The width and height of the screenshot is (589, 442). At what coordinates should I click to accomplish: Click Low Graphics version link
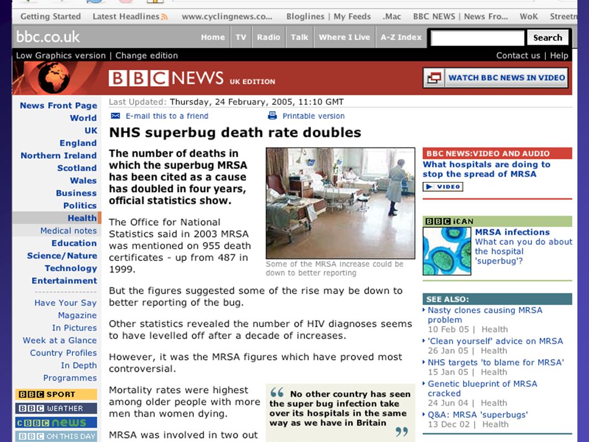61,56
